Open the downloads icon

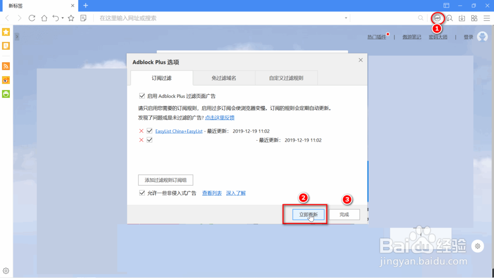pos(462,18)
